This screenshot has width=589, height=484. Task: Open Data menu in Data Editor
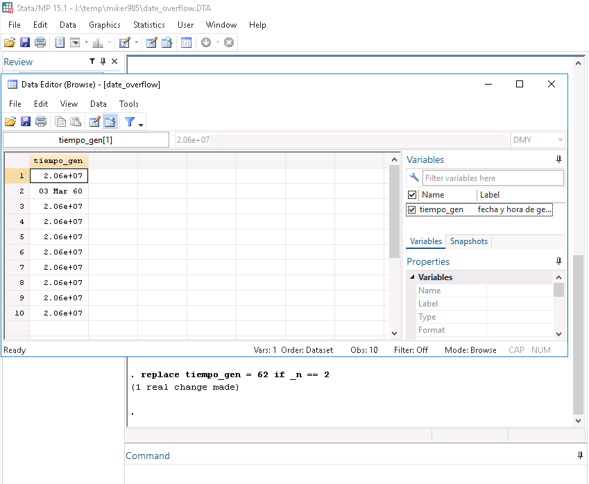point(99,104)
